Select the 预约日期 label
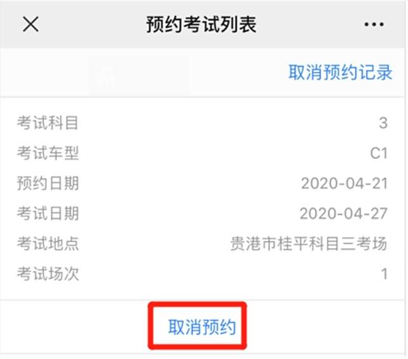The width and height of the screenshot is (408, 359). [48, 183]
